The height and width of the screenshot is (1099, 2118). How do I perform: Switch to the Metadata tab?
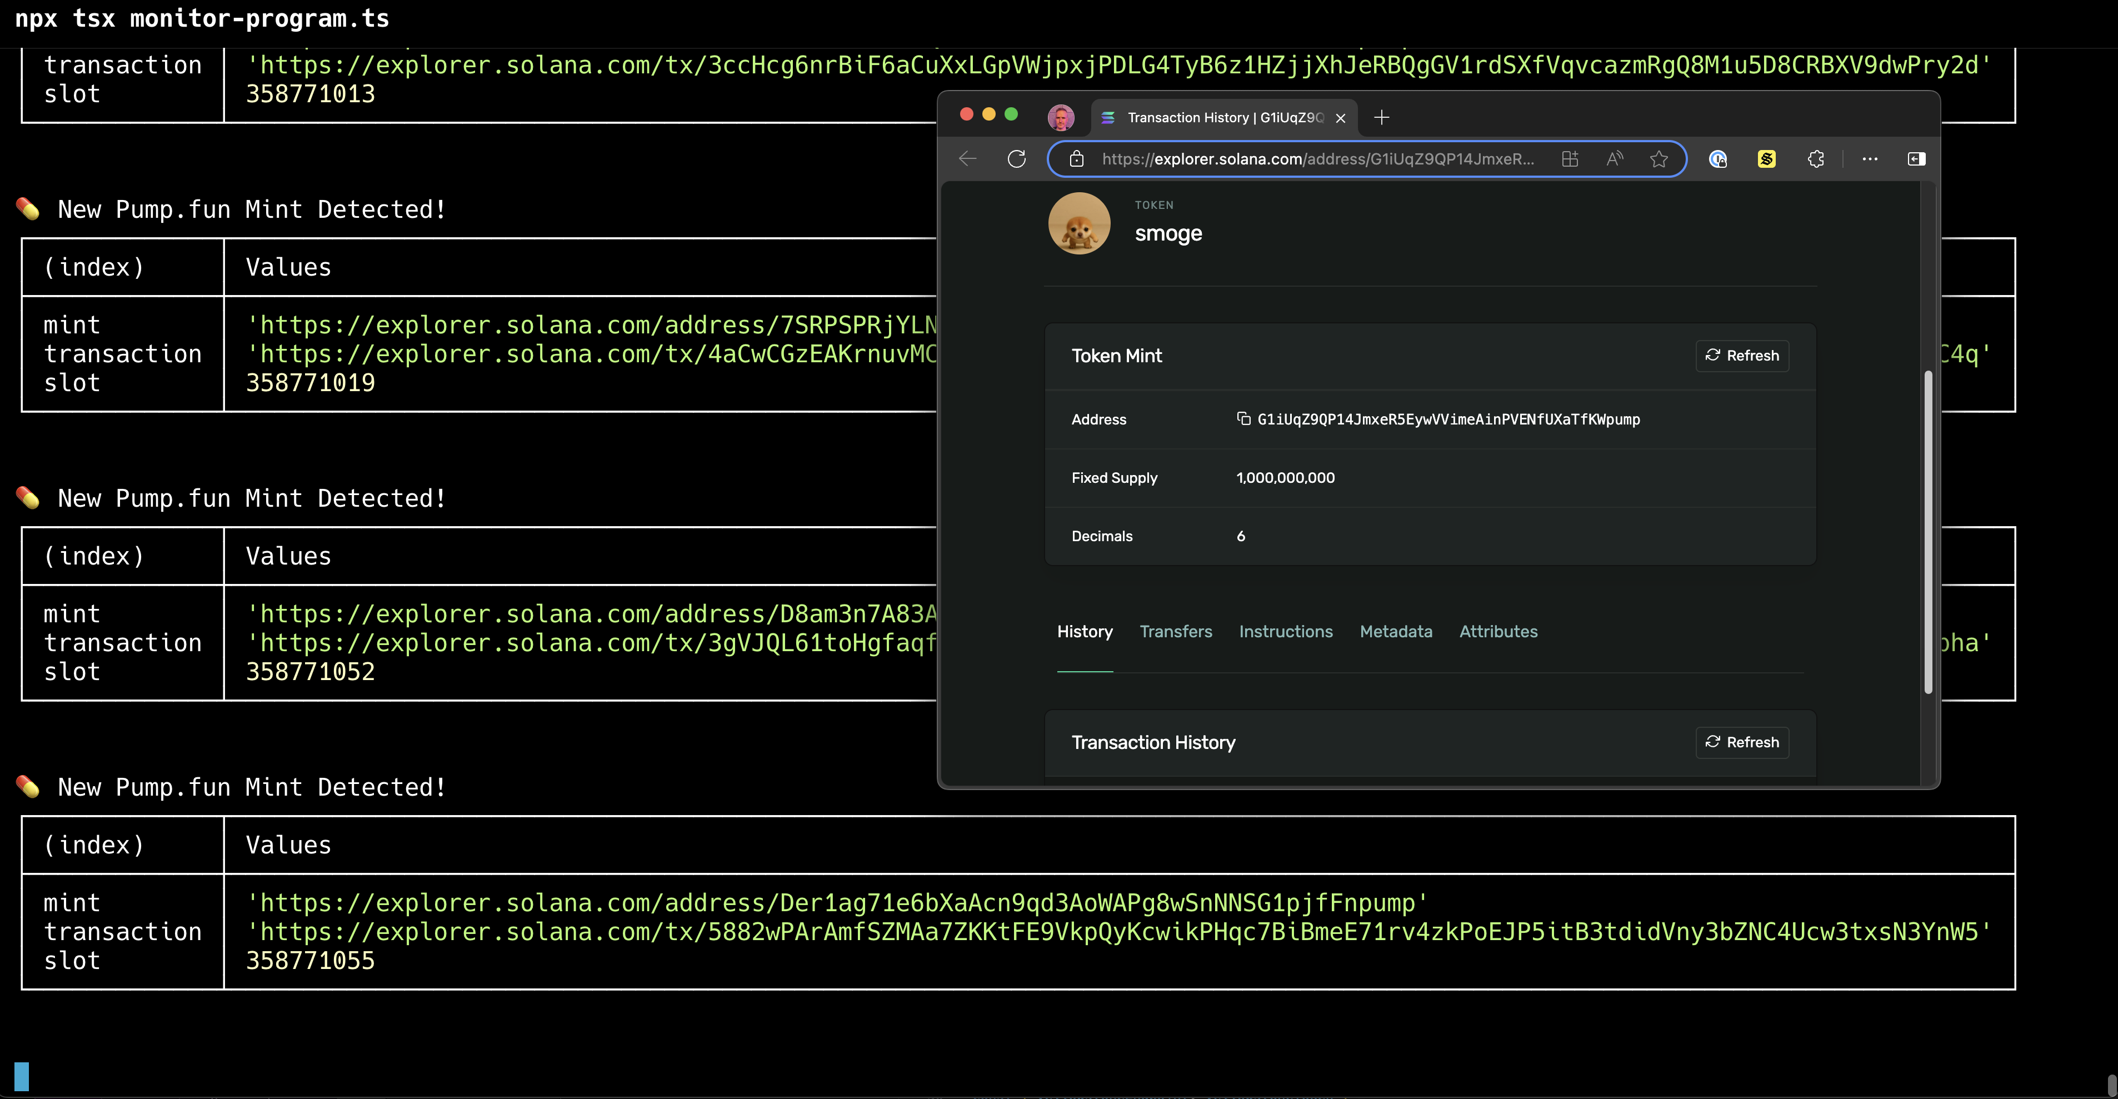coord(1395,631)
